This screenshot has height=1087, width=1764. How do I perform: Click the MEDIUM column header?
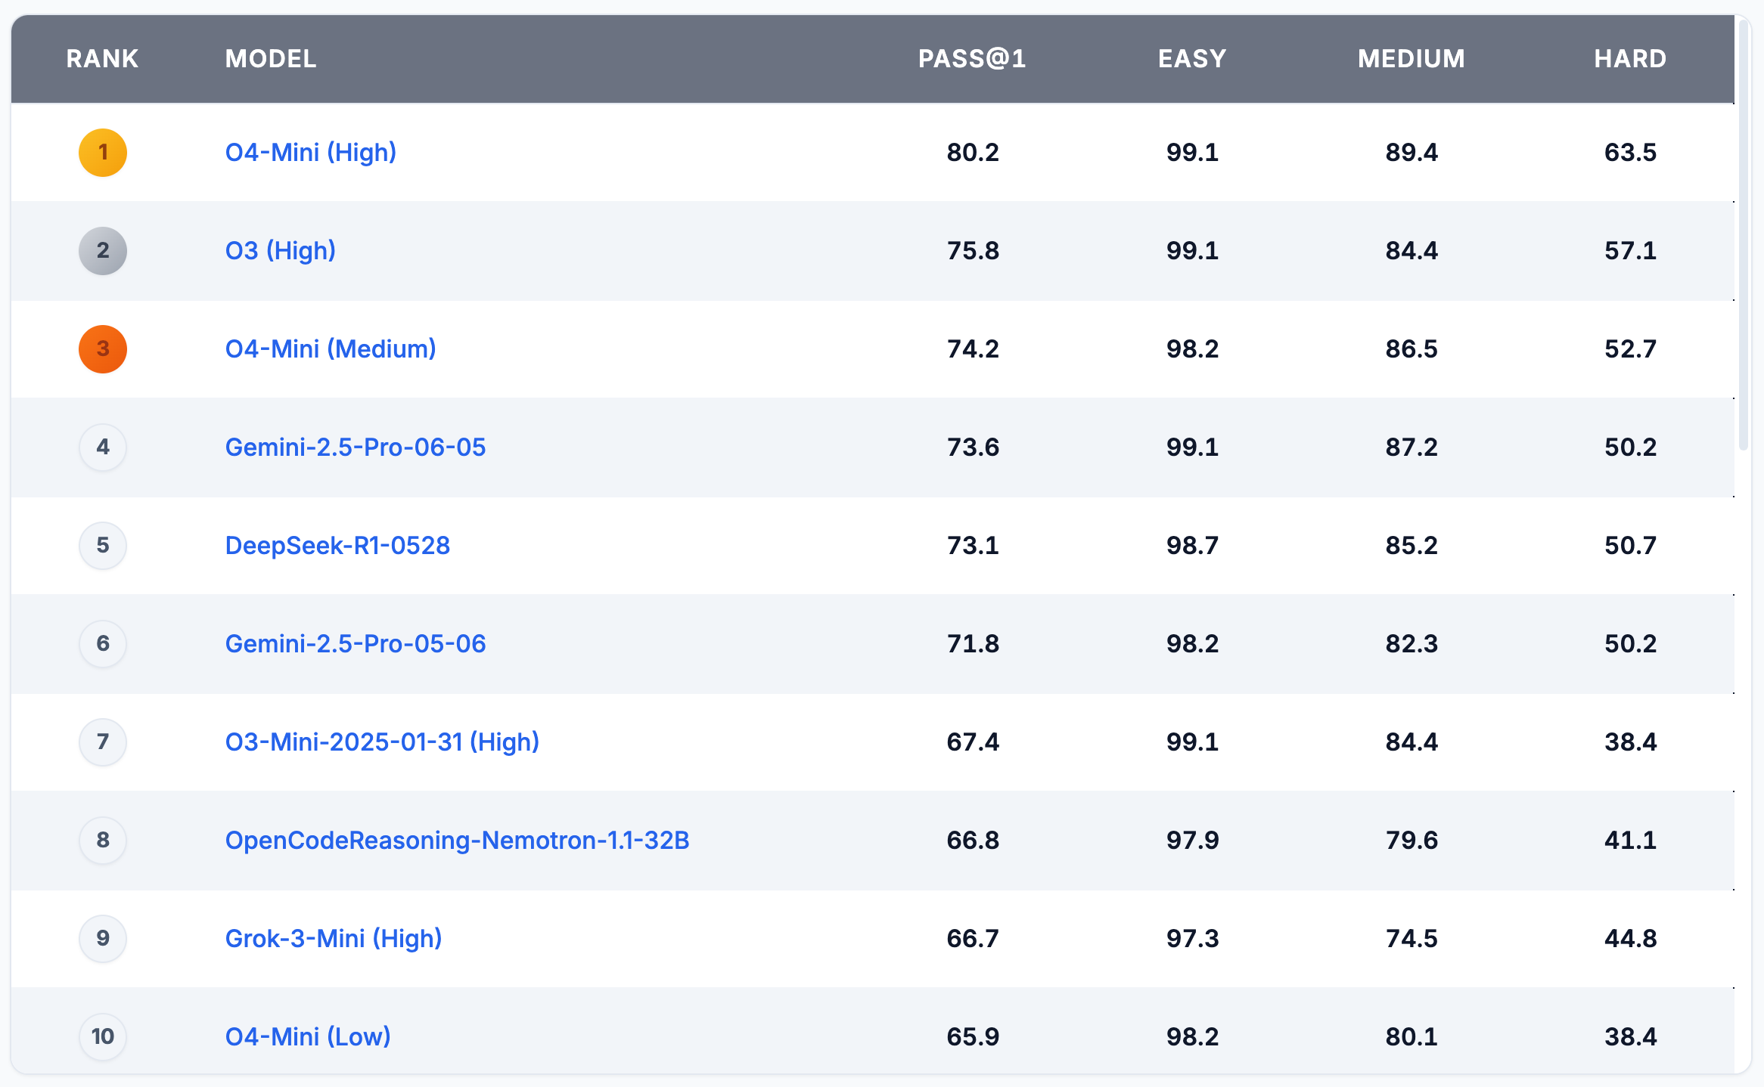[1411, 59]
